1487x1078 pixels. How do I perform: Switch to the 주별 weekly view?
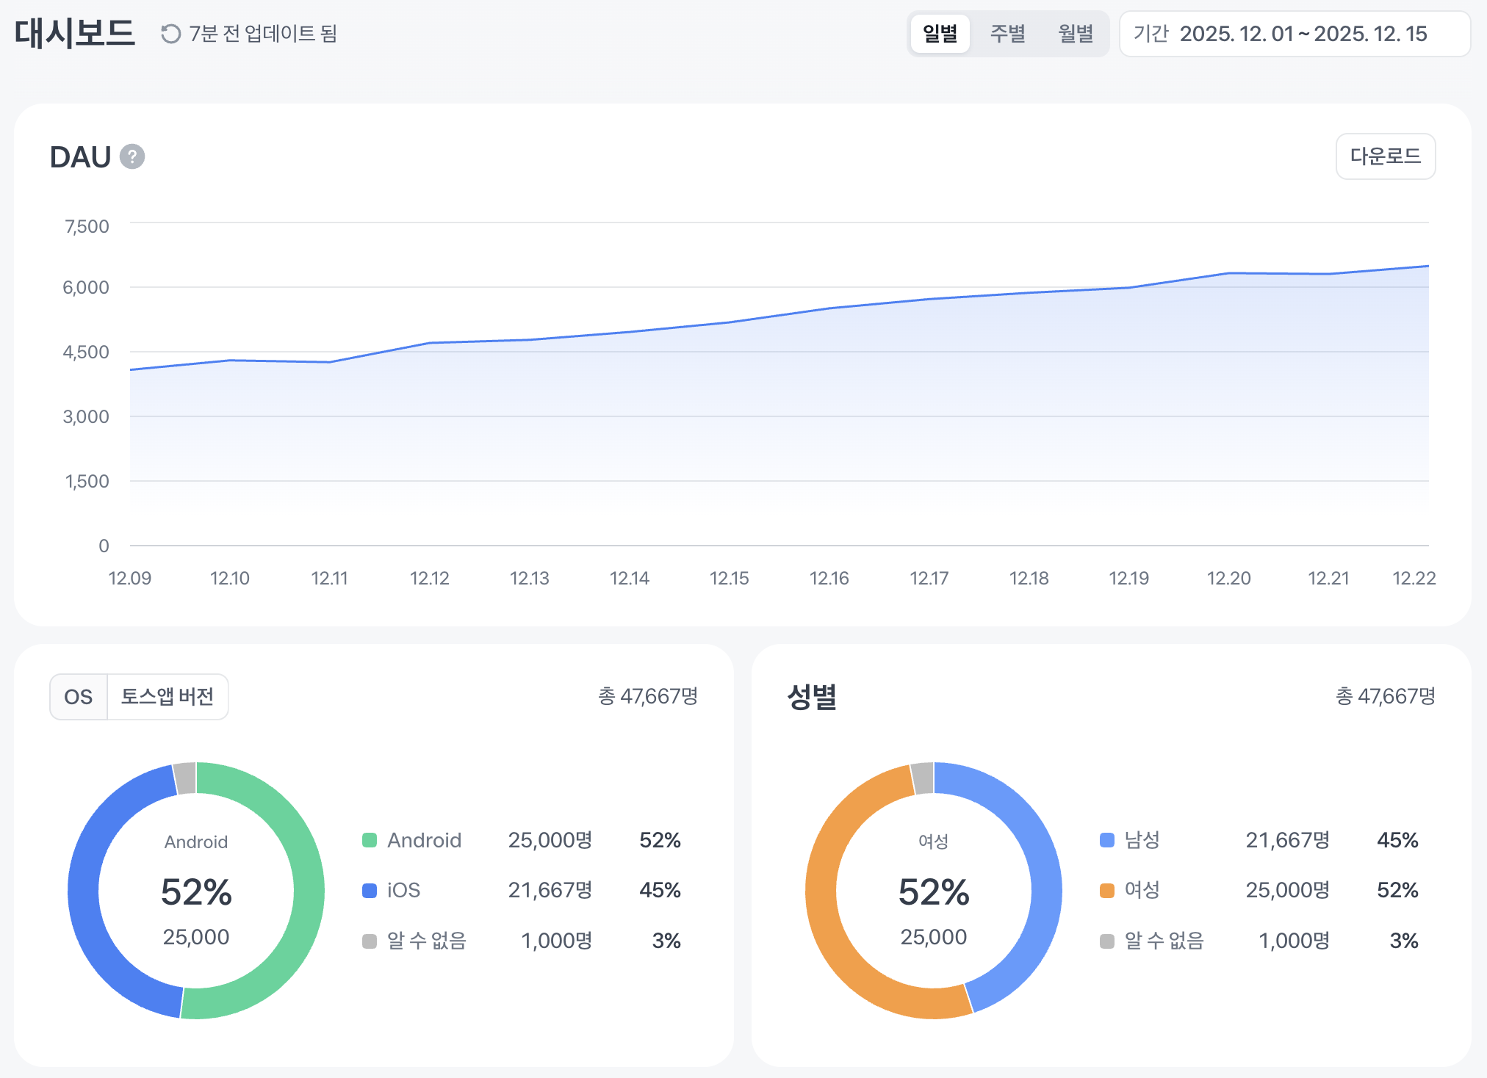click(x=1007, y=34)
